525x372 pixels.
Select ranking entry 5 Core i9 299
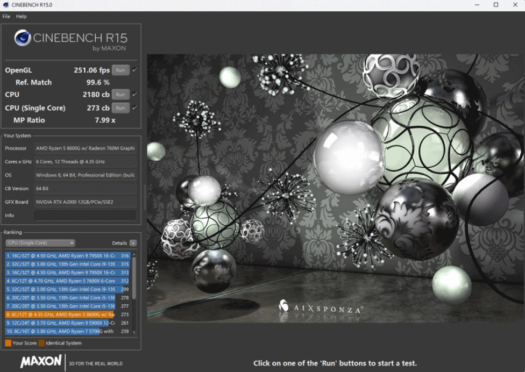[x=68, y=289]
